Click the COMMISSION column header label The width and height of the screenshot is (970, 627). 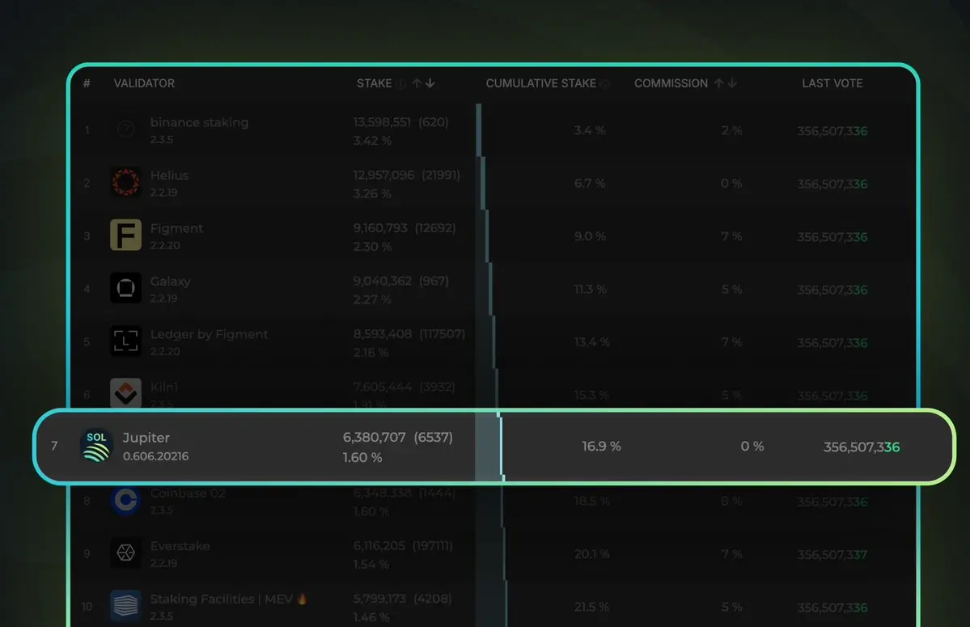[x=671, y=83]
